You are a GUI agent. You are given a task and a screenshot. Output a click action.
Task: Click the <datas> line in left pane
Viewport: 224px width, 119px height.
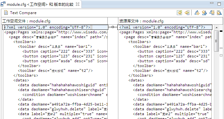click(21, 80)
